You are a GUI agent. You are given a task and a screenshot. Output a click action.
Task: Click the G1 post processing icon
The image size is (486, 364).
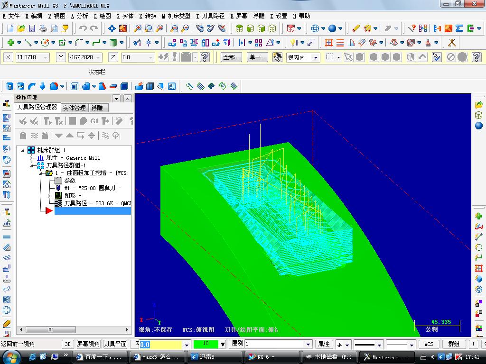[94, 121]
